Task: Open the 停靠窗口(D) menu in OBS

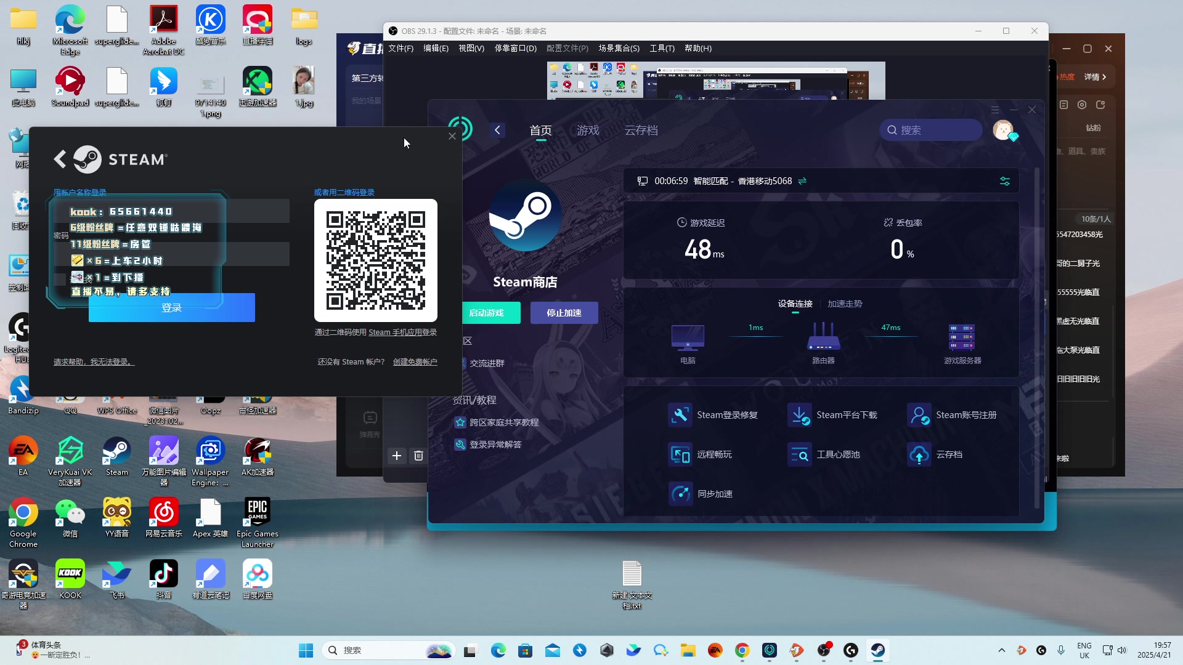Action: click(515, 48)
